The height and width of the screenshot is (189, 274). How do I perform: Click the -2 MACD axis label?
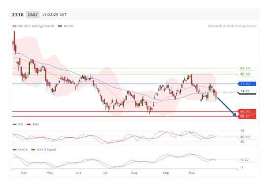pos(242,167)
